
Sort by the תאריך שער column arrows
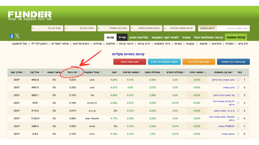(x=24, y=72)
